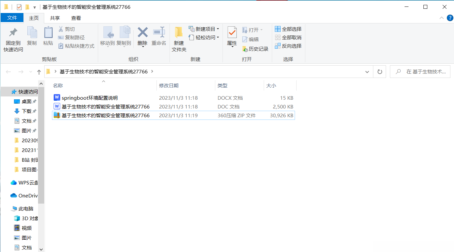
Task: Open recent locations dropdown arrow
Action: [x=31, y=72]
